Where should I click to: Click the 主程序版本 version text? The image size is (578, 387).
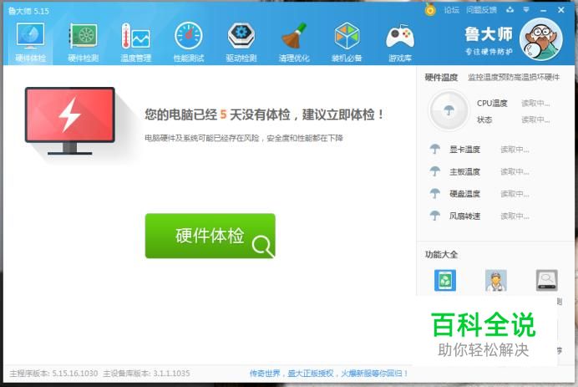53,374
